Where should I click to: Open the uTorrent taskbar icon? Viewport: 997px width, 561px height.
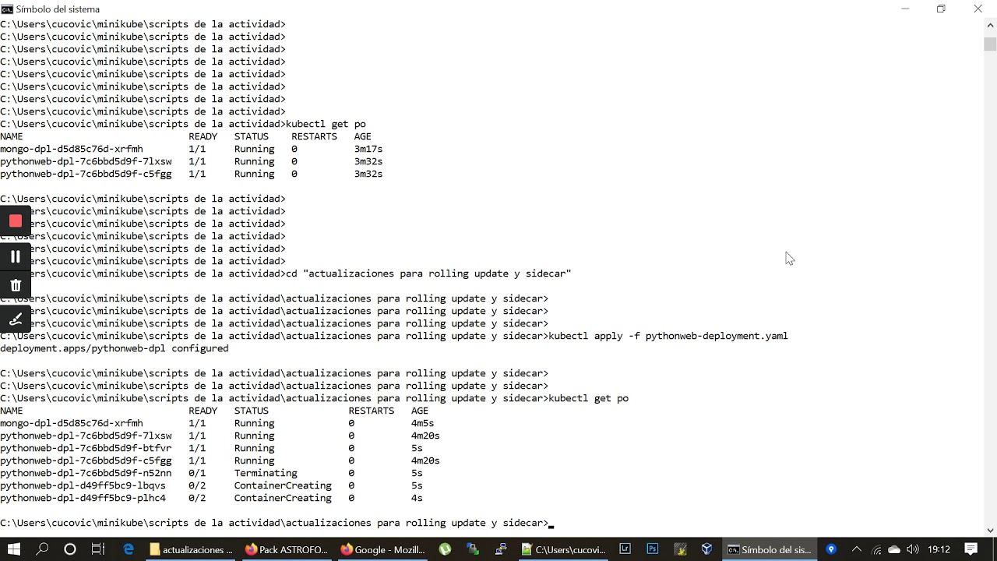(445, 549)
